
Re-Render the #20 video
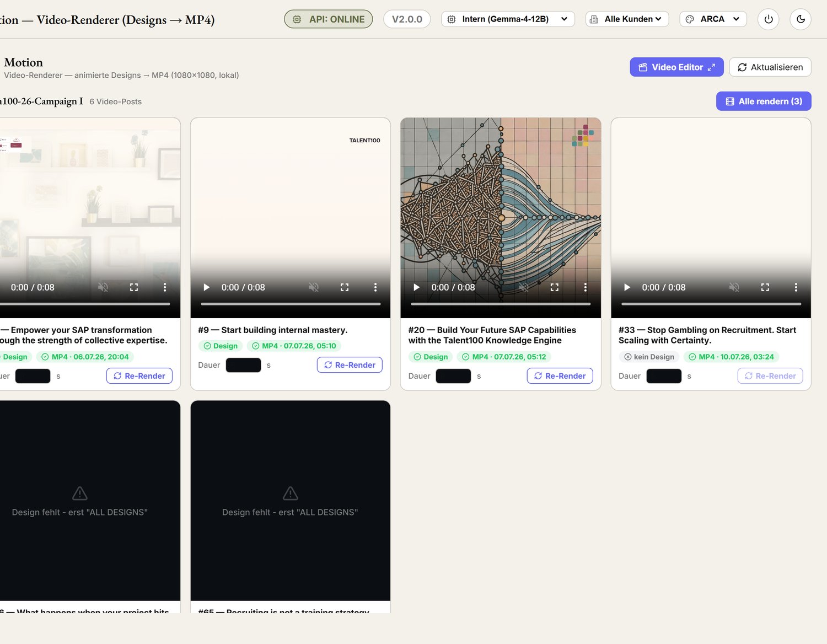coord(560,376)
